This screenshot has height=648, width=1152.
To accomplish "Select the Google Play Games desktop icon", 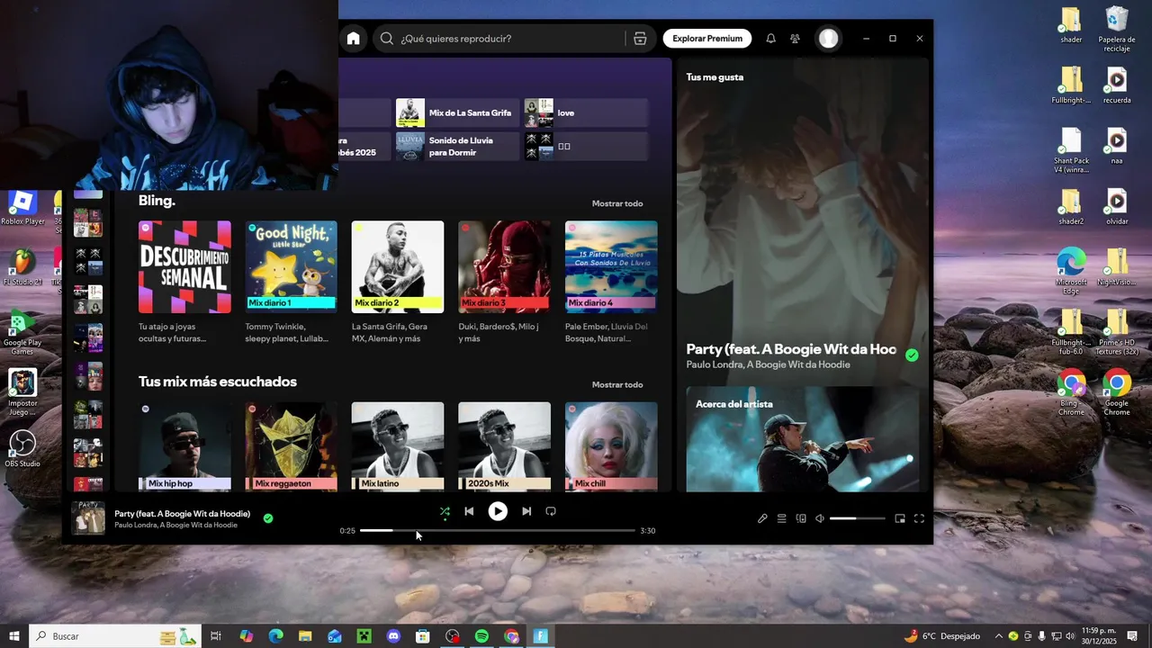I will [x=22, y=331].
